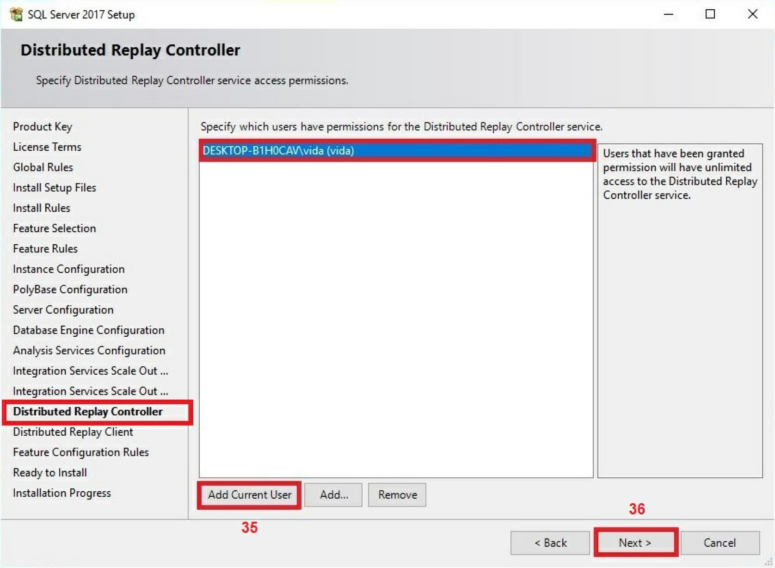The height and width of the screenshot is (568, 775).
Task: Click the Install Setup Files step
Action: click(55, 188)
